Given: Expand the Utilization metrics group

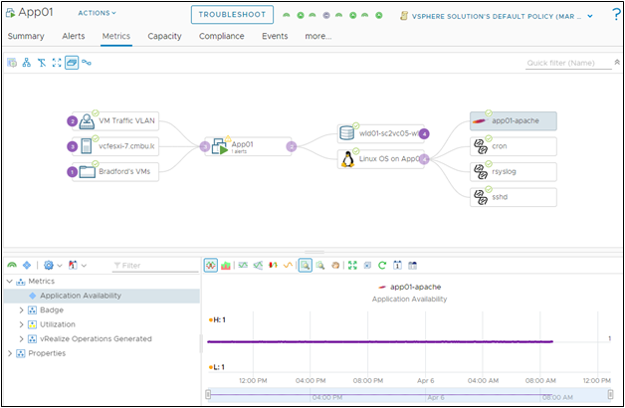Looking at the screenshot, I should (x=21, y=324).
